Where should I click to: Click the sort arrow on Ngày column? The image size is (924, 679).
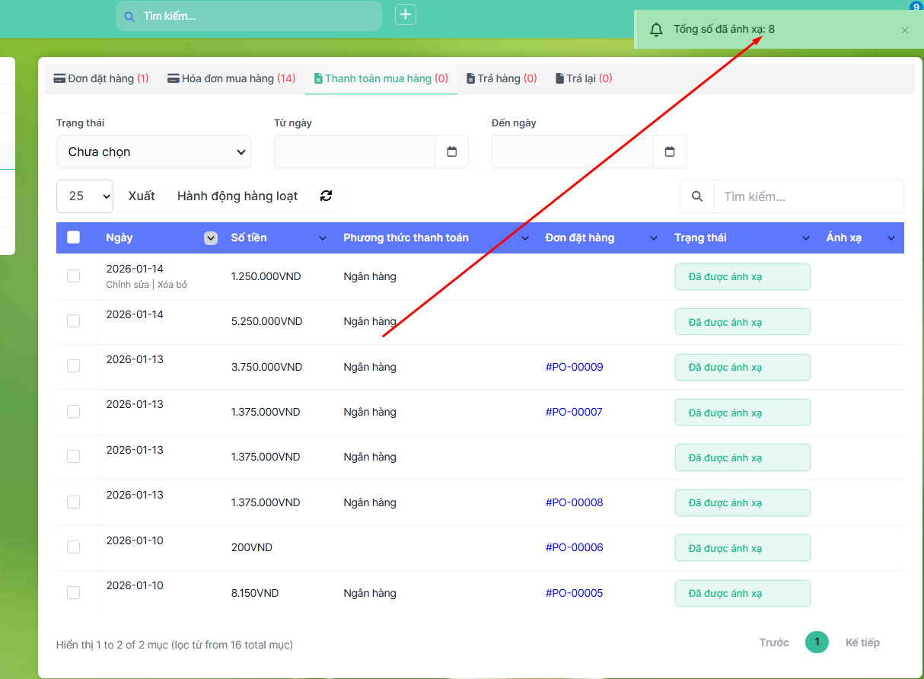(x=211, y=238)
